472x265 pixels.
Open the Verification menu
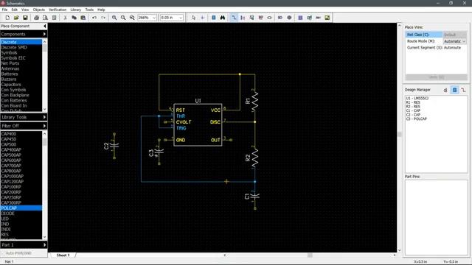pos(58,10)
